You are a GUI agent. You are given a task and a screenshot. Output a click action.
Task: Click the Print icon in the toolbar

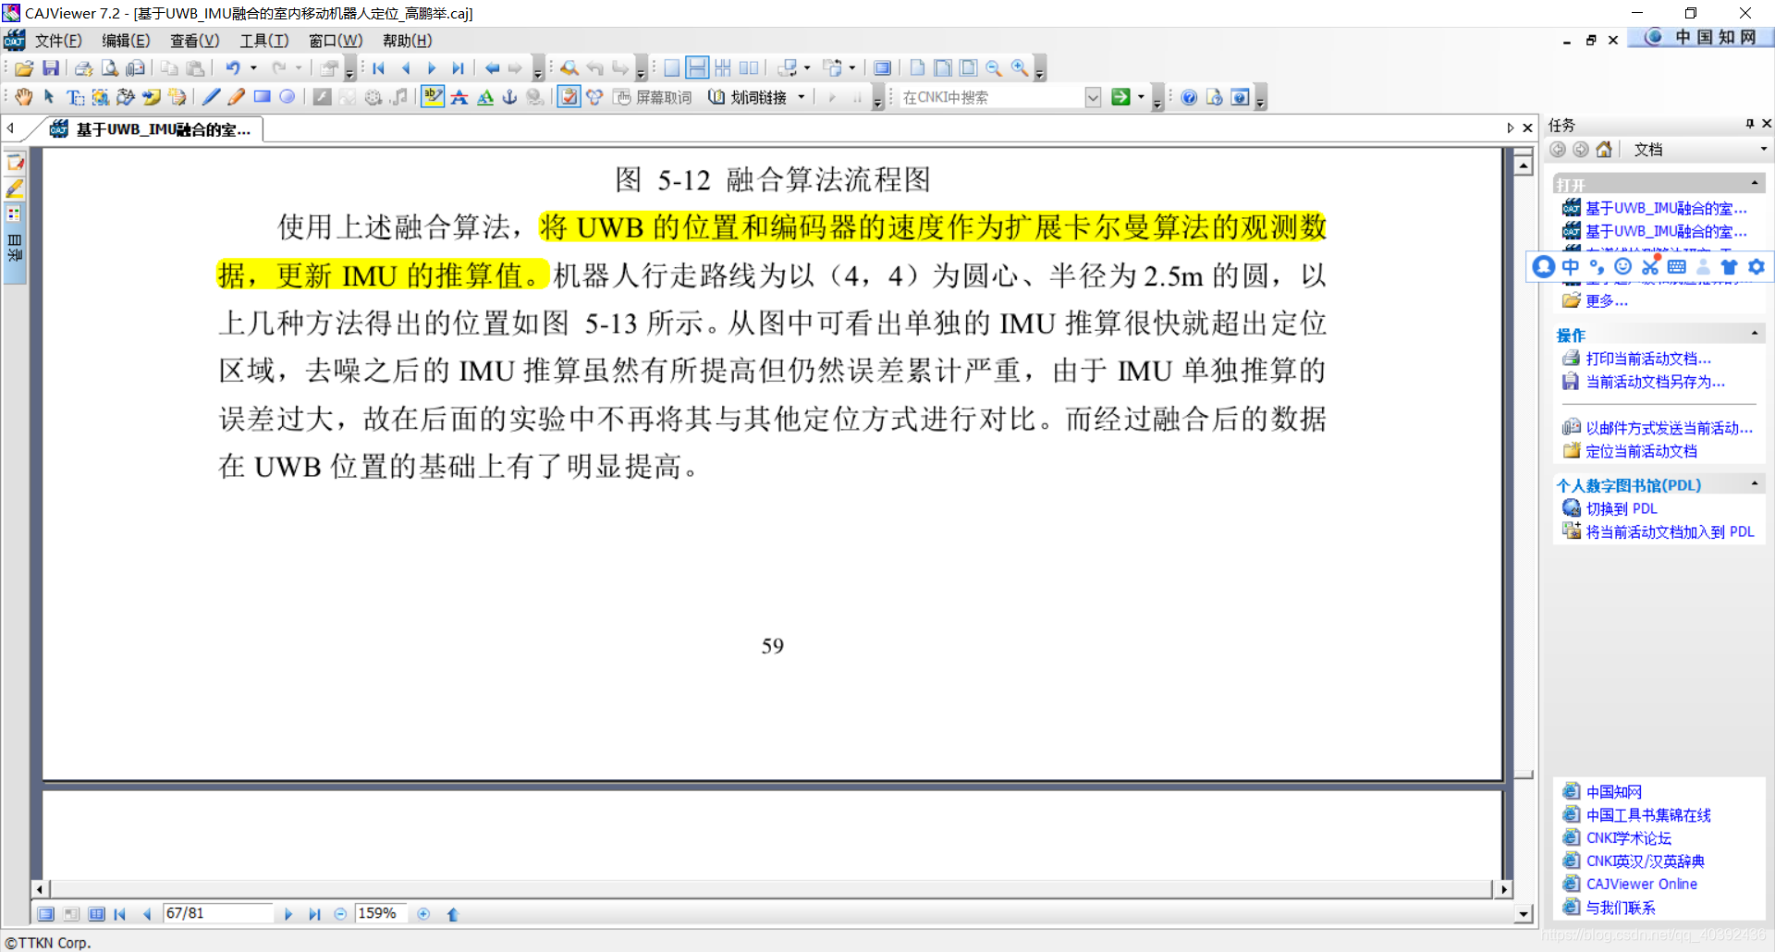point(83,68)
